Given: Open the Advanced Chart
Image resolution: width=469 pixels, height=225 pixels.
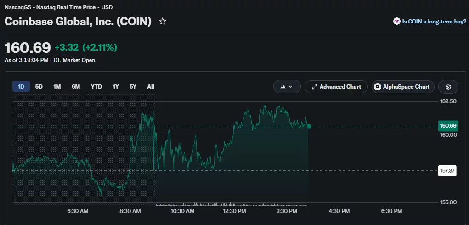Looking at the screenshot, I should (x=336, y=87).
